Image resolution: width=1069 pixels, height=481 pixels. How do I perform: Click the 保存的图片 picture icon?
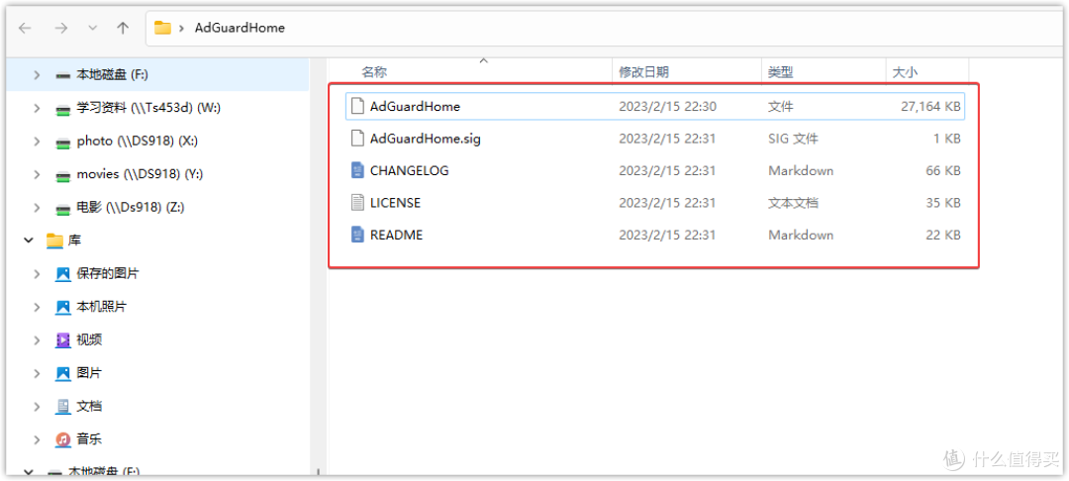click(62, 274)
